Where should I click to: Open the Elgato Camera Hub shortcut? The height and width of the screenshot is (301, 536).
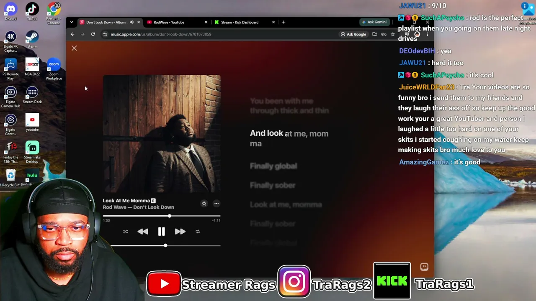(x=11, y=97)
